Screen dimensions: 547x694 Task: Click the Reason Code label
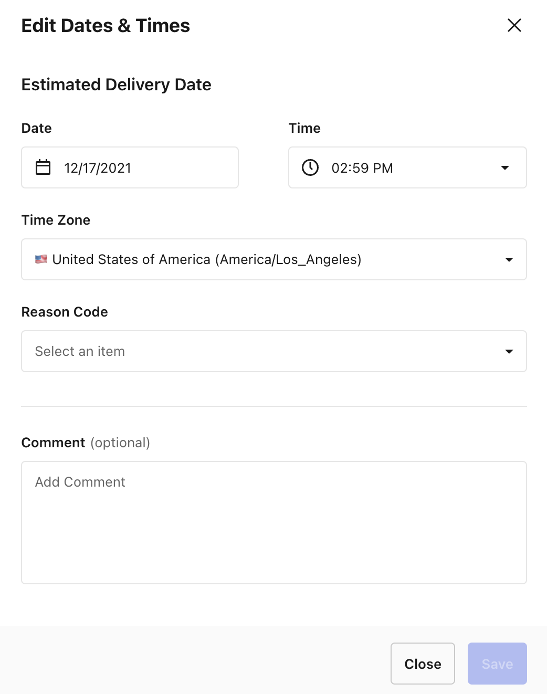65,312
